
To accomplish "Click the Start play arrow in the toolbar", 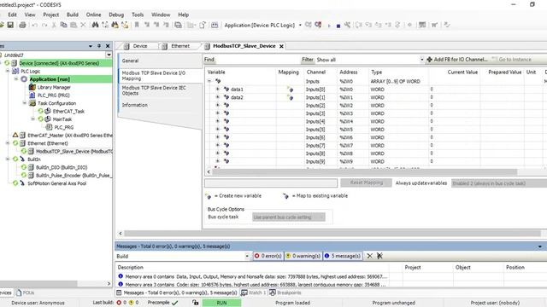I will (329, 26).
